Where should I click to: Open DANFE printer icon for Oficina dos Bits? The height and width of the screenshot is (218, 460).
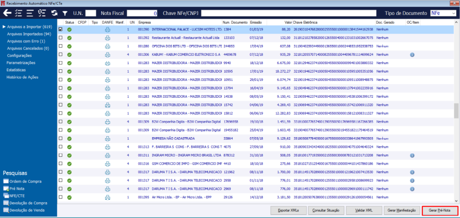coord(107,46)
